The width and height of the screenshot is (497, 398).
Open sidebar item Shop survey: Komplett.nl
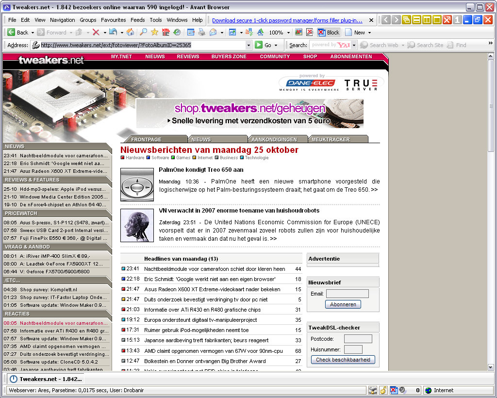pyautogui.click(x=49, y=290)
